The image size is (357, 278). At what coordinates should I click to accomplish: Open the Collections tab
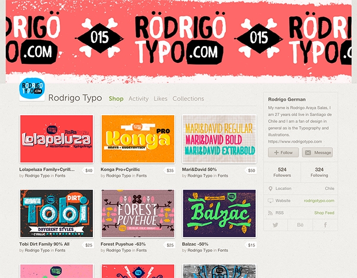tap(188, 98)
